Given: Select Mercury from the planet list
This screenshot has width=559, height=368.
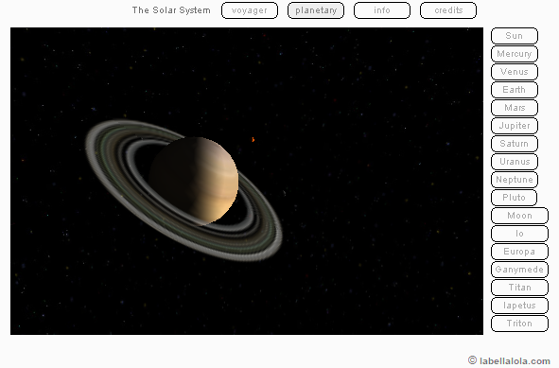Looking at the screenshot, I should click(515, 54).
